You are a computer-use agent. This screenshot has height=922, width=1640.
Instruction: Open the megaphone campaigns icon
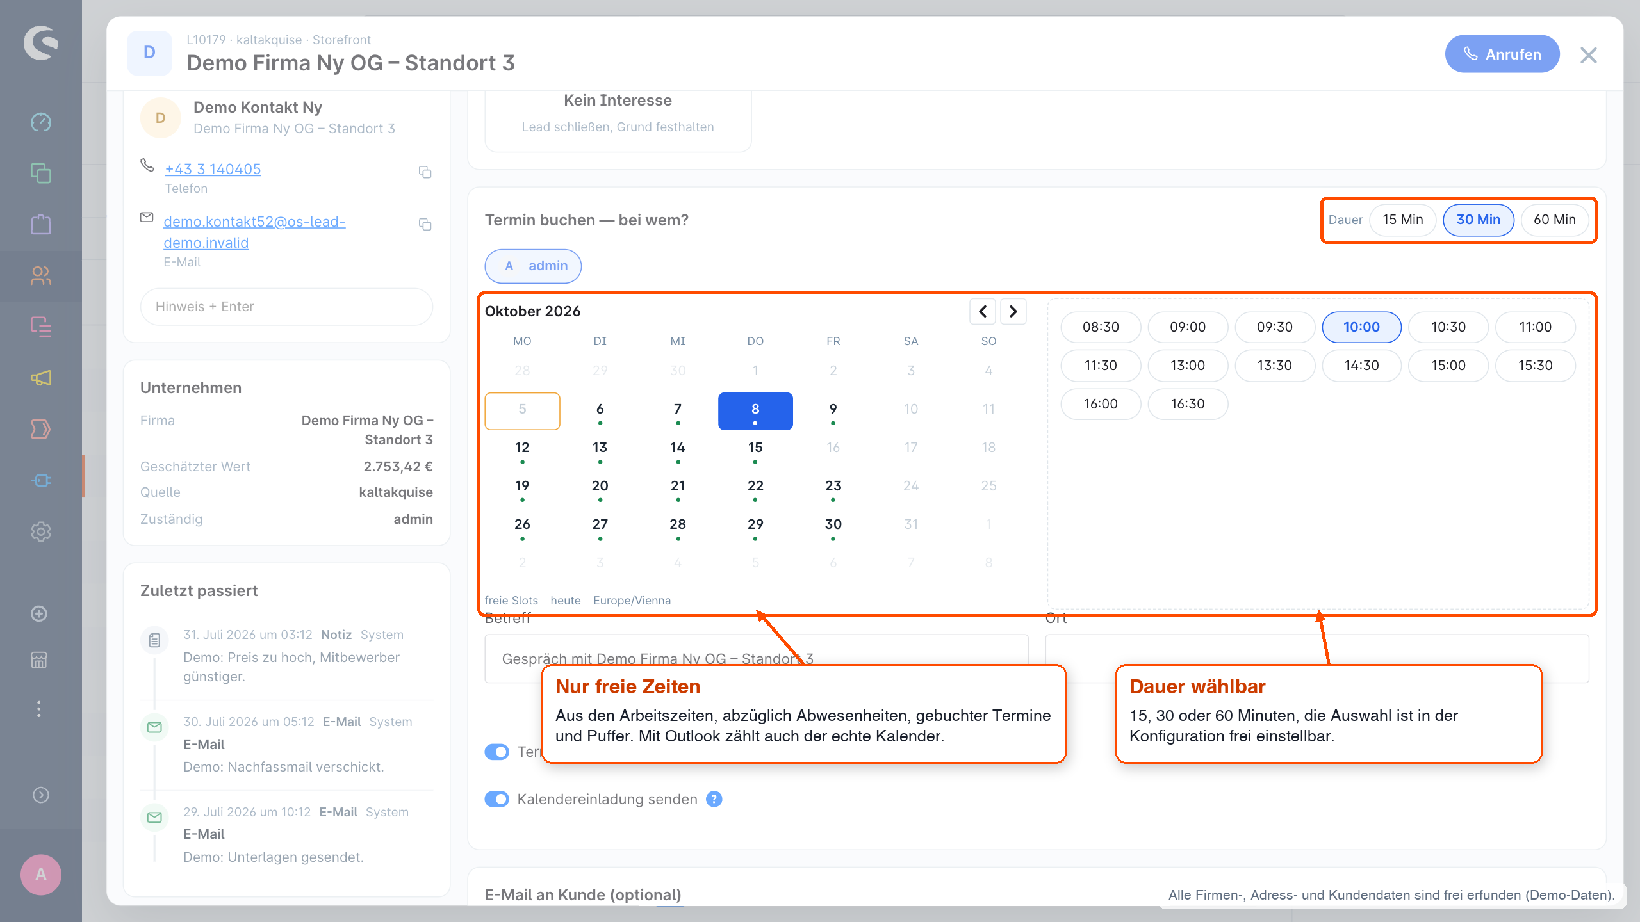pos(41,378)
